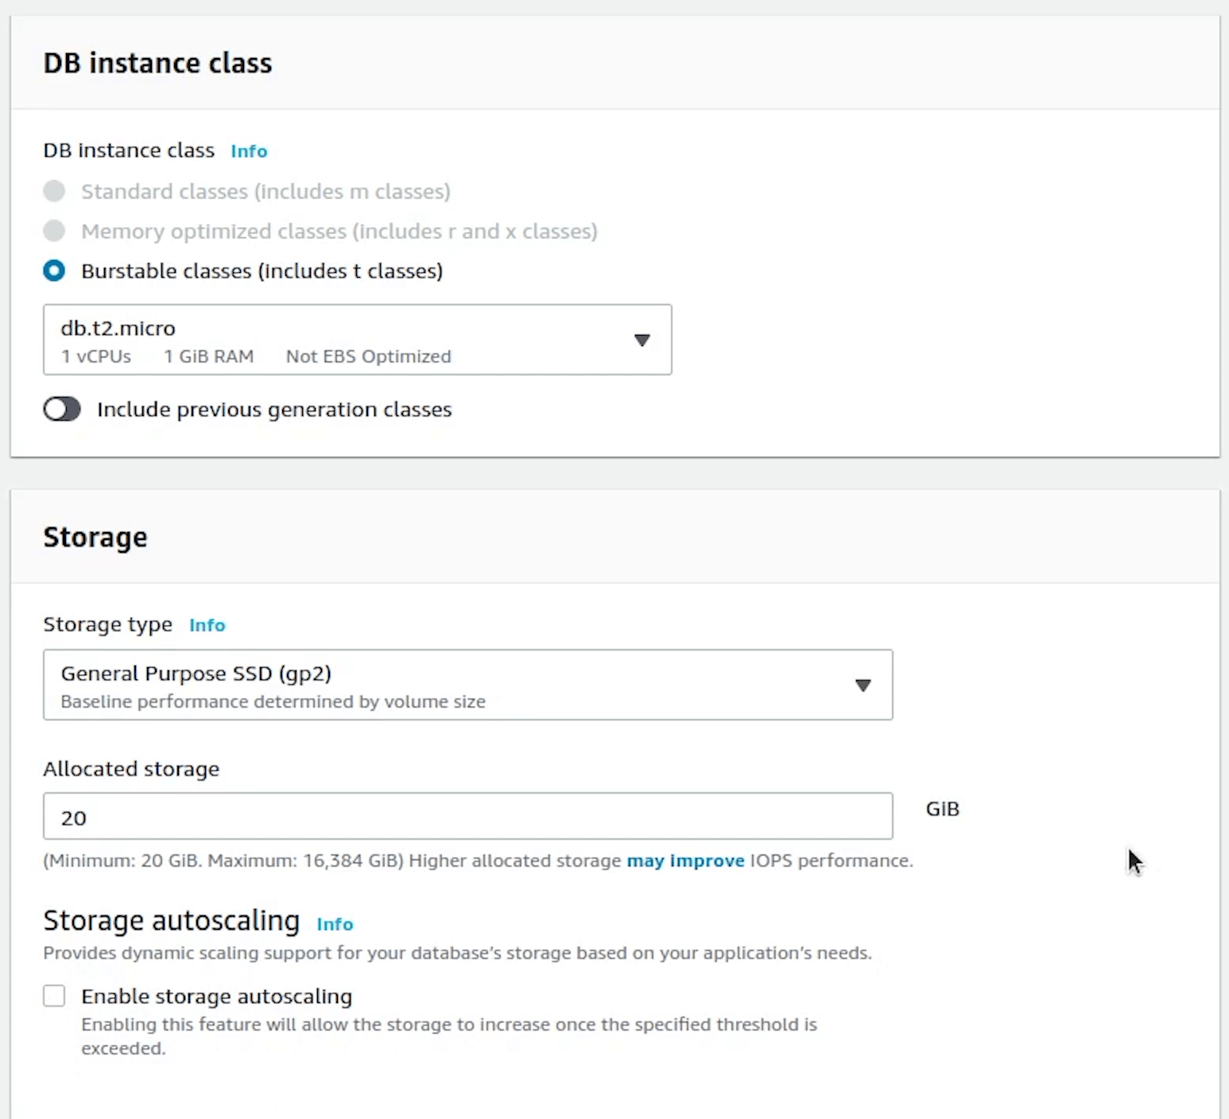
Task: Follow the "may improve" IOPS link
Action: pos(685,861)
